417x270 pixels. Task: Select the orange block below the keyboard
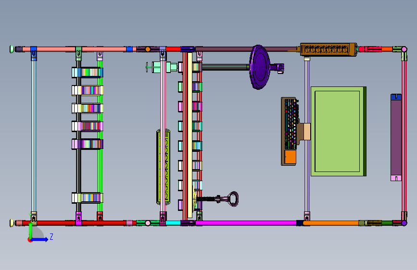(291, 157)
